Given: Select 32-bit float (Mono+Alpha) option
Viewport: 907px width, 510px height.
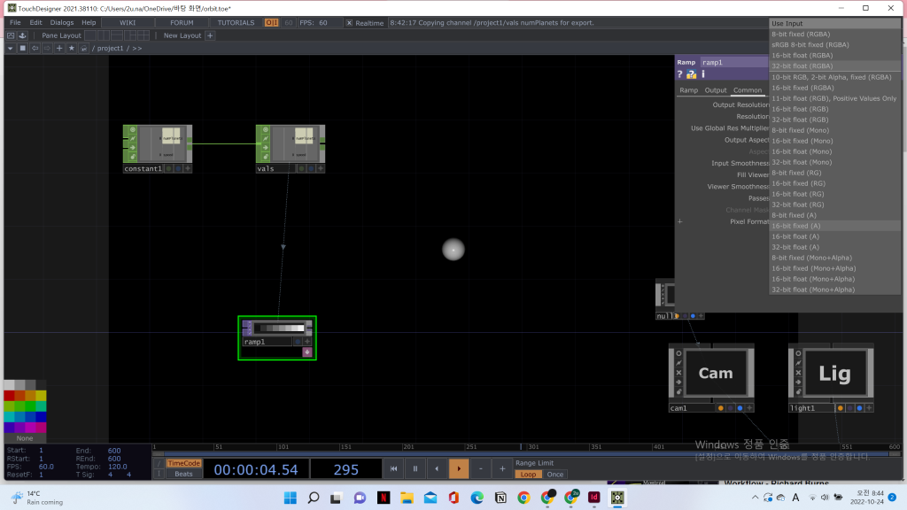Looking at the screenshot, I should [834, 290].
